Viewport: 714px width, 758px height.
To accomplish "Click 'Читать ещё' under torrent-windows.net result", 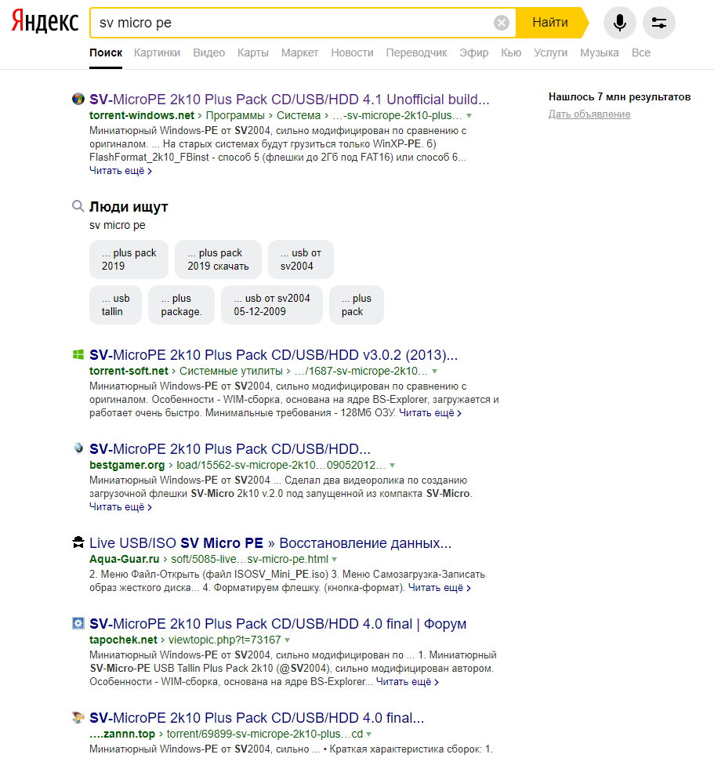I will point(121,171).
